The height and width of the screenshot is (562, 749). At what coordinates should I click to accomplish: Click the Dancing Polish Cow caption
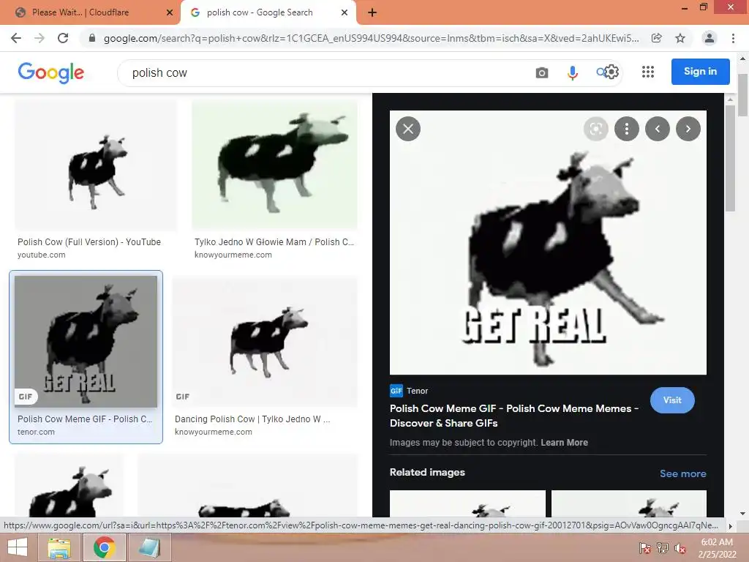(x=252, y=419)
